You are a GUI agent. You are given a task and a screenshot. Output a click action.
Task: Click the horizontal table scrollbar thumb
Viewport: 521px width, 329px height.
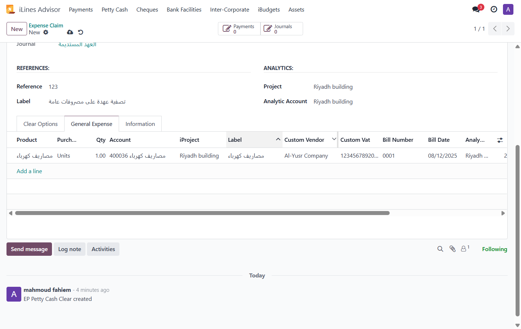pos(202,213)
